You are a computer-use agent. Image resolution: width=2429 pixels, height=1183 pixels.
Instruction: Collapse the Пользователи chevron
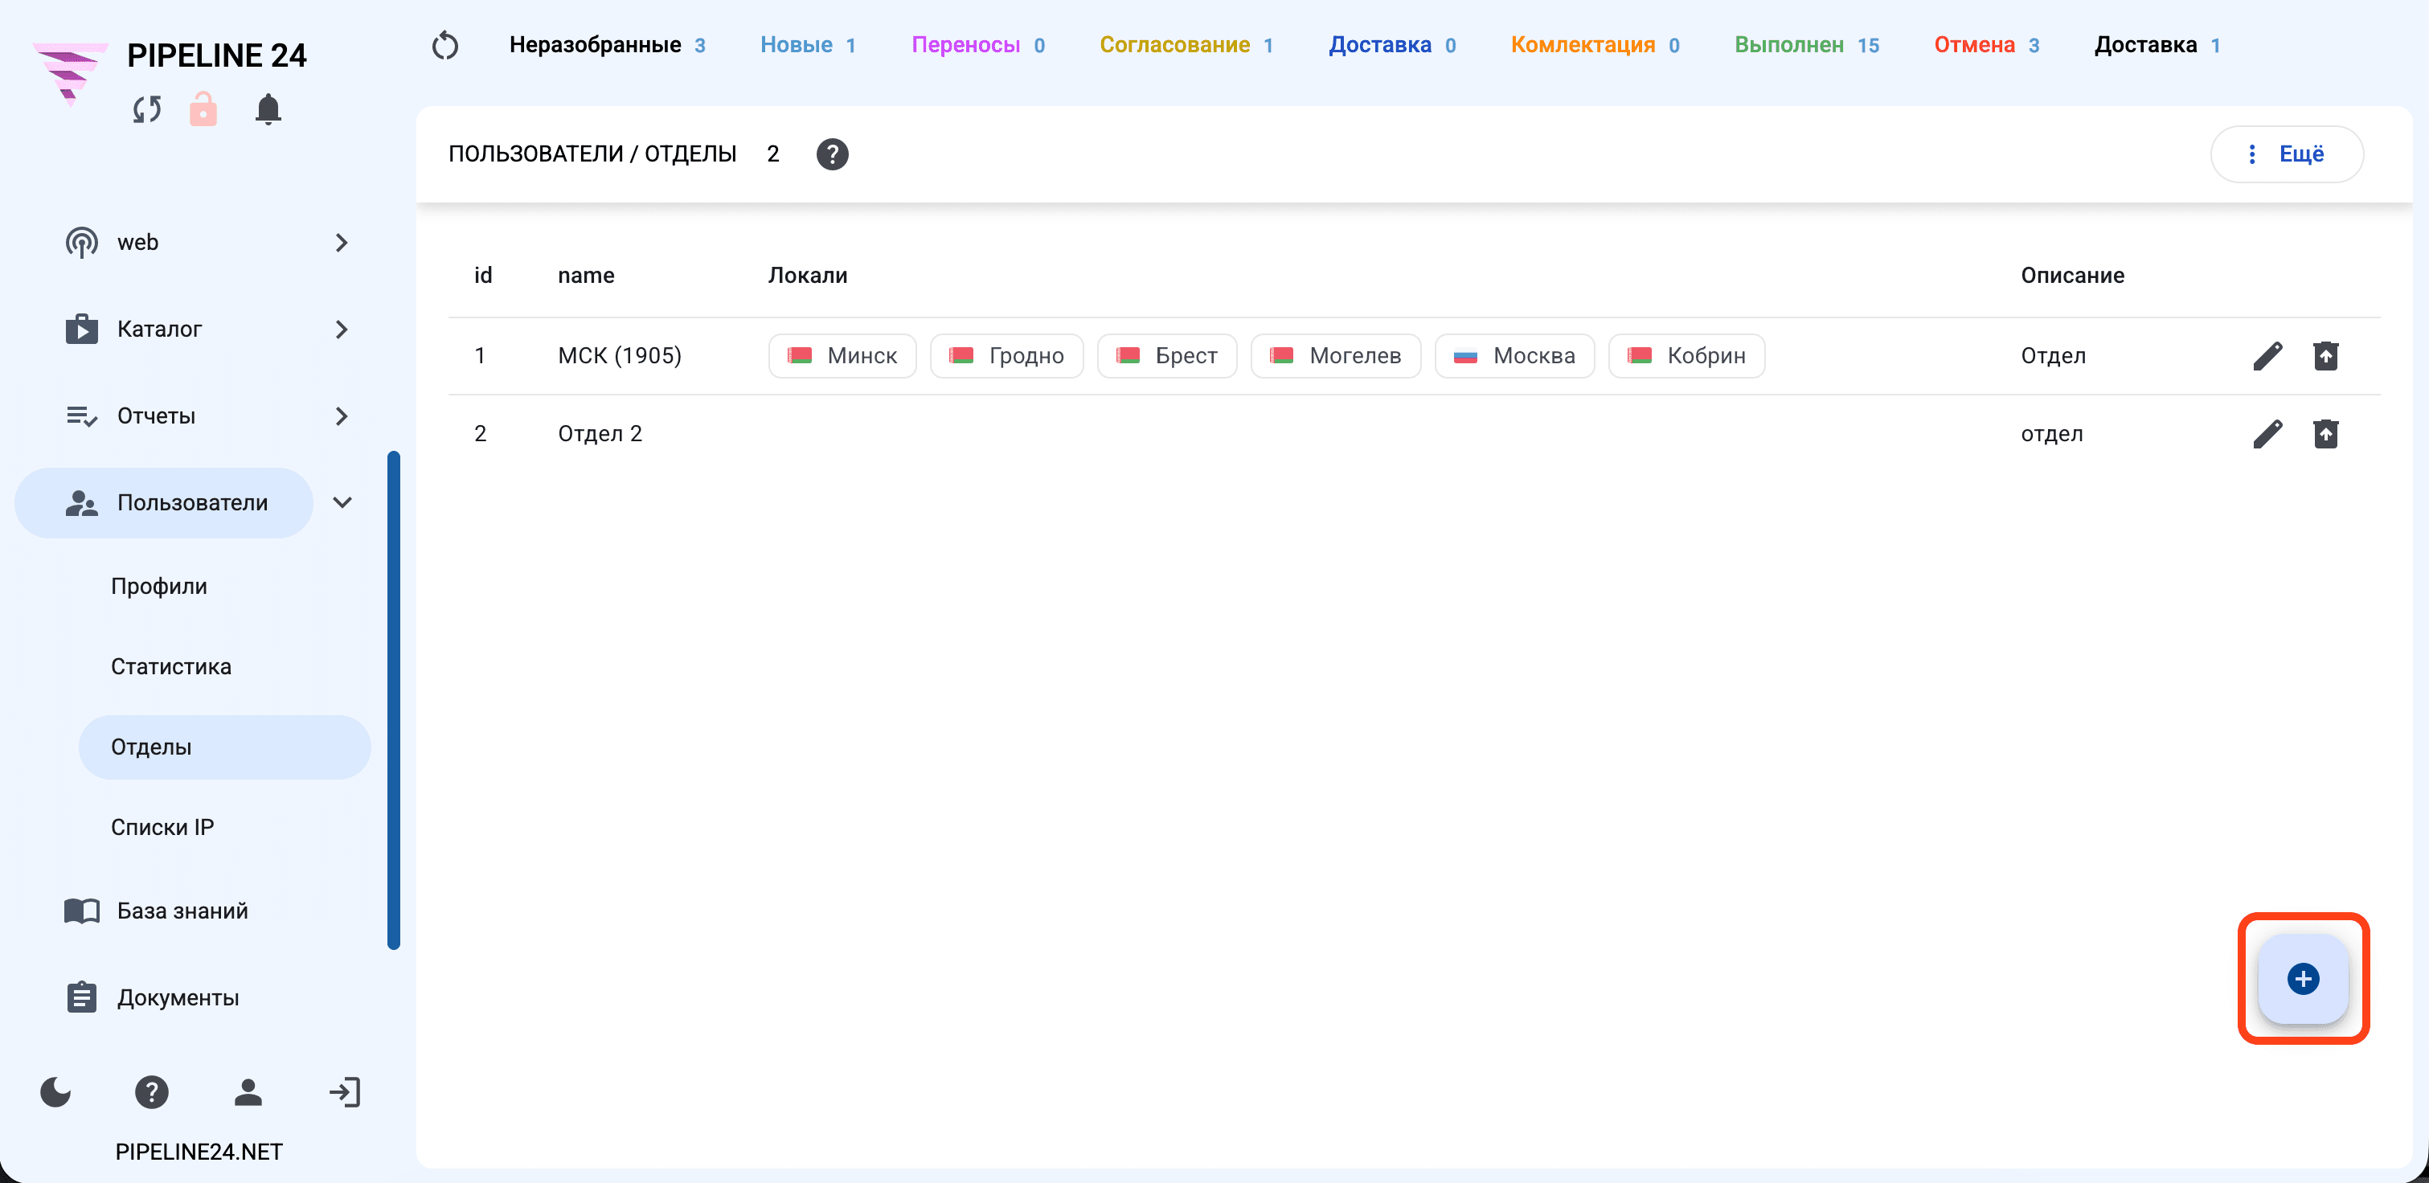(342, 502)
